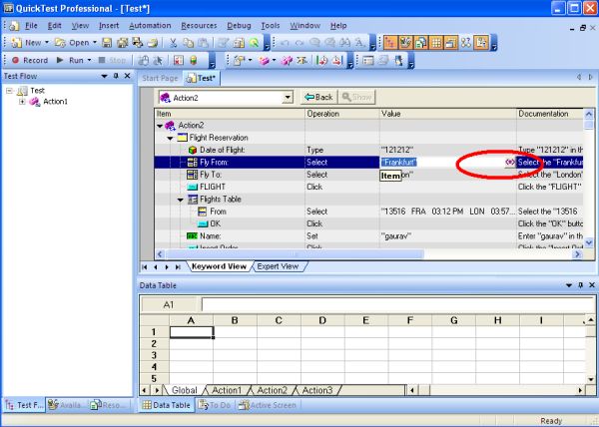599x427 pixels.
Task: Click the Cut scissors icon
Action: pyautogui.click(x=173, y=43)
